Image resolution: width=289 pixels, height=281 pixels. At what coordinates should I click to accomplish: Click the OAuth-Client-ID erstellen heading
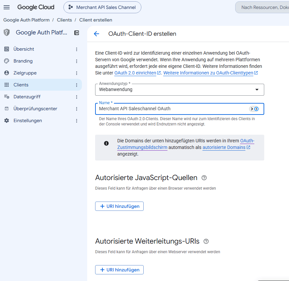(142, 34)
